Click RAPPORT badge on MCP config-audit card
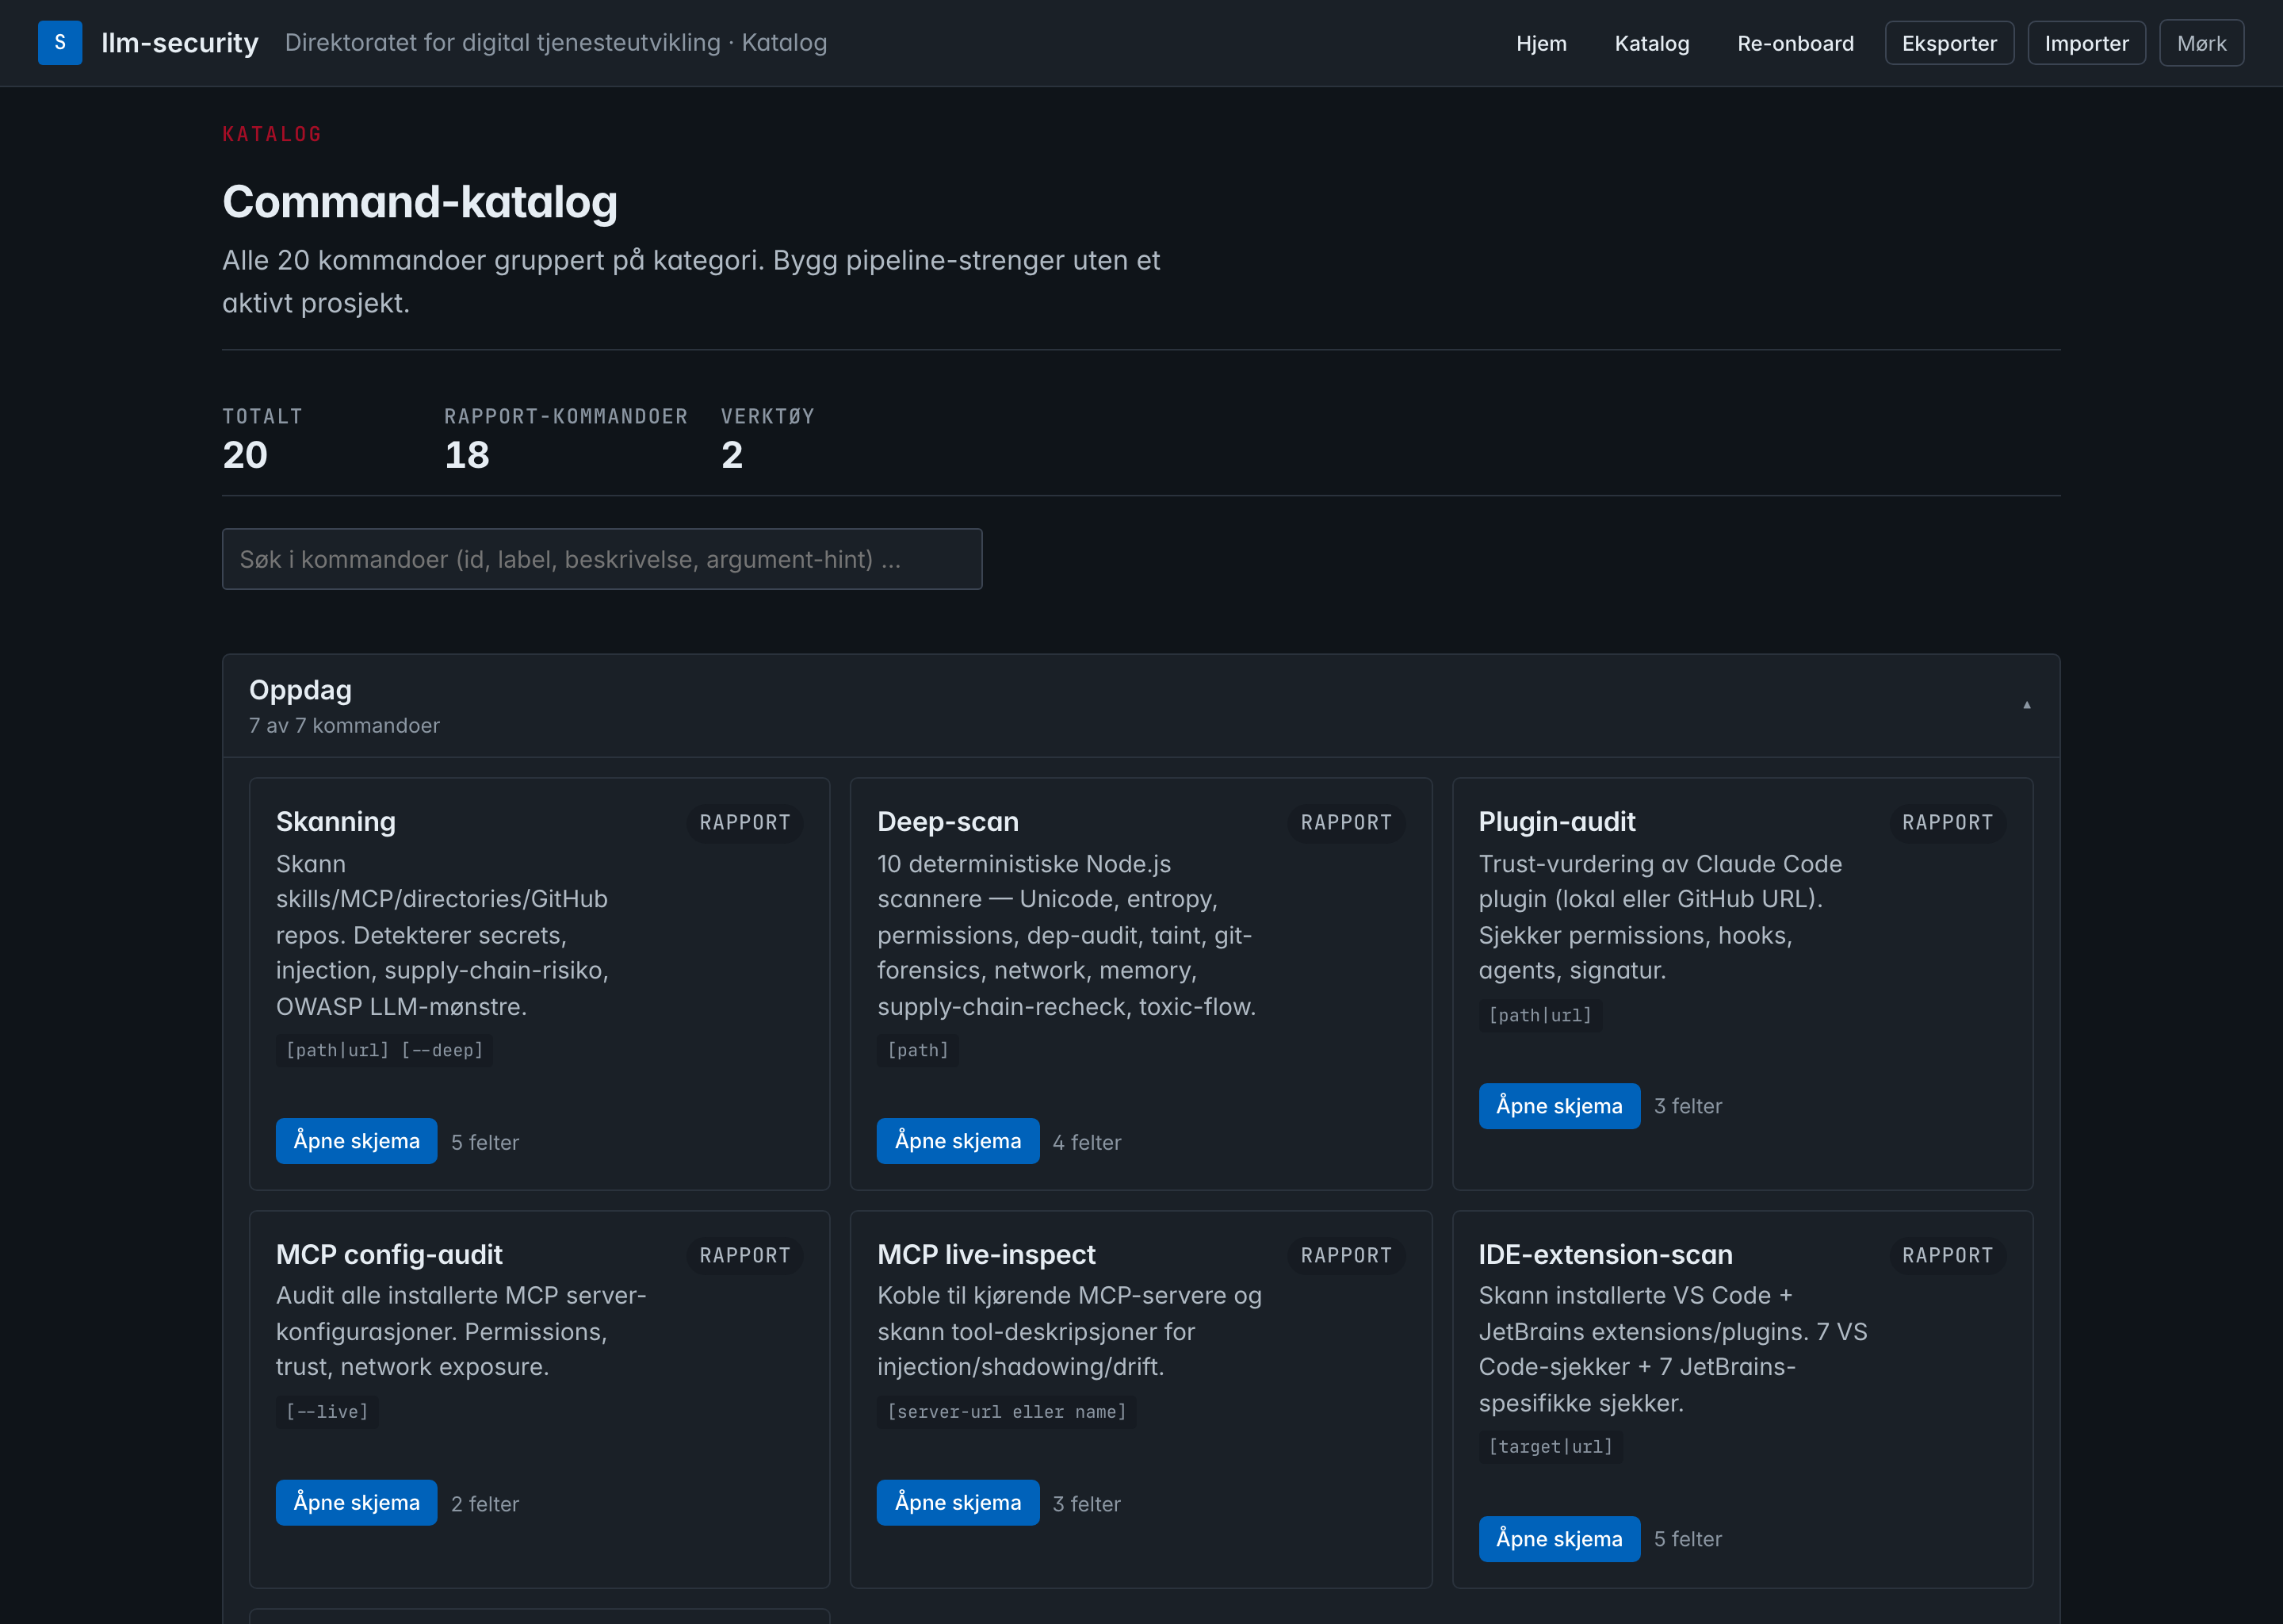 744,1255
